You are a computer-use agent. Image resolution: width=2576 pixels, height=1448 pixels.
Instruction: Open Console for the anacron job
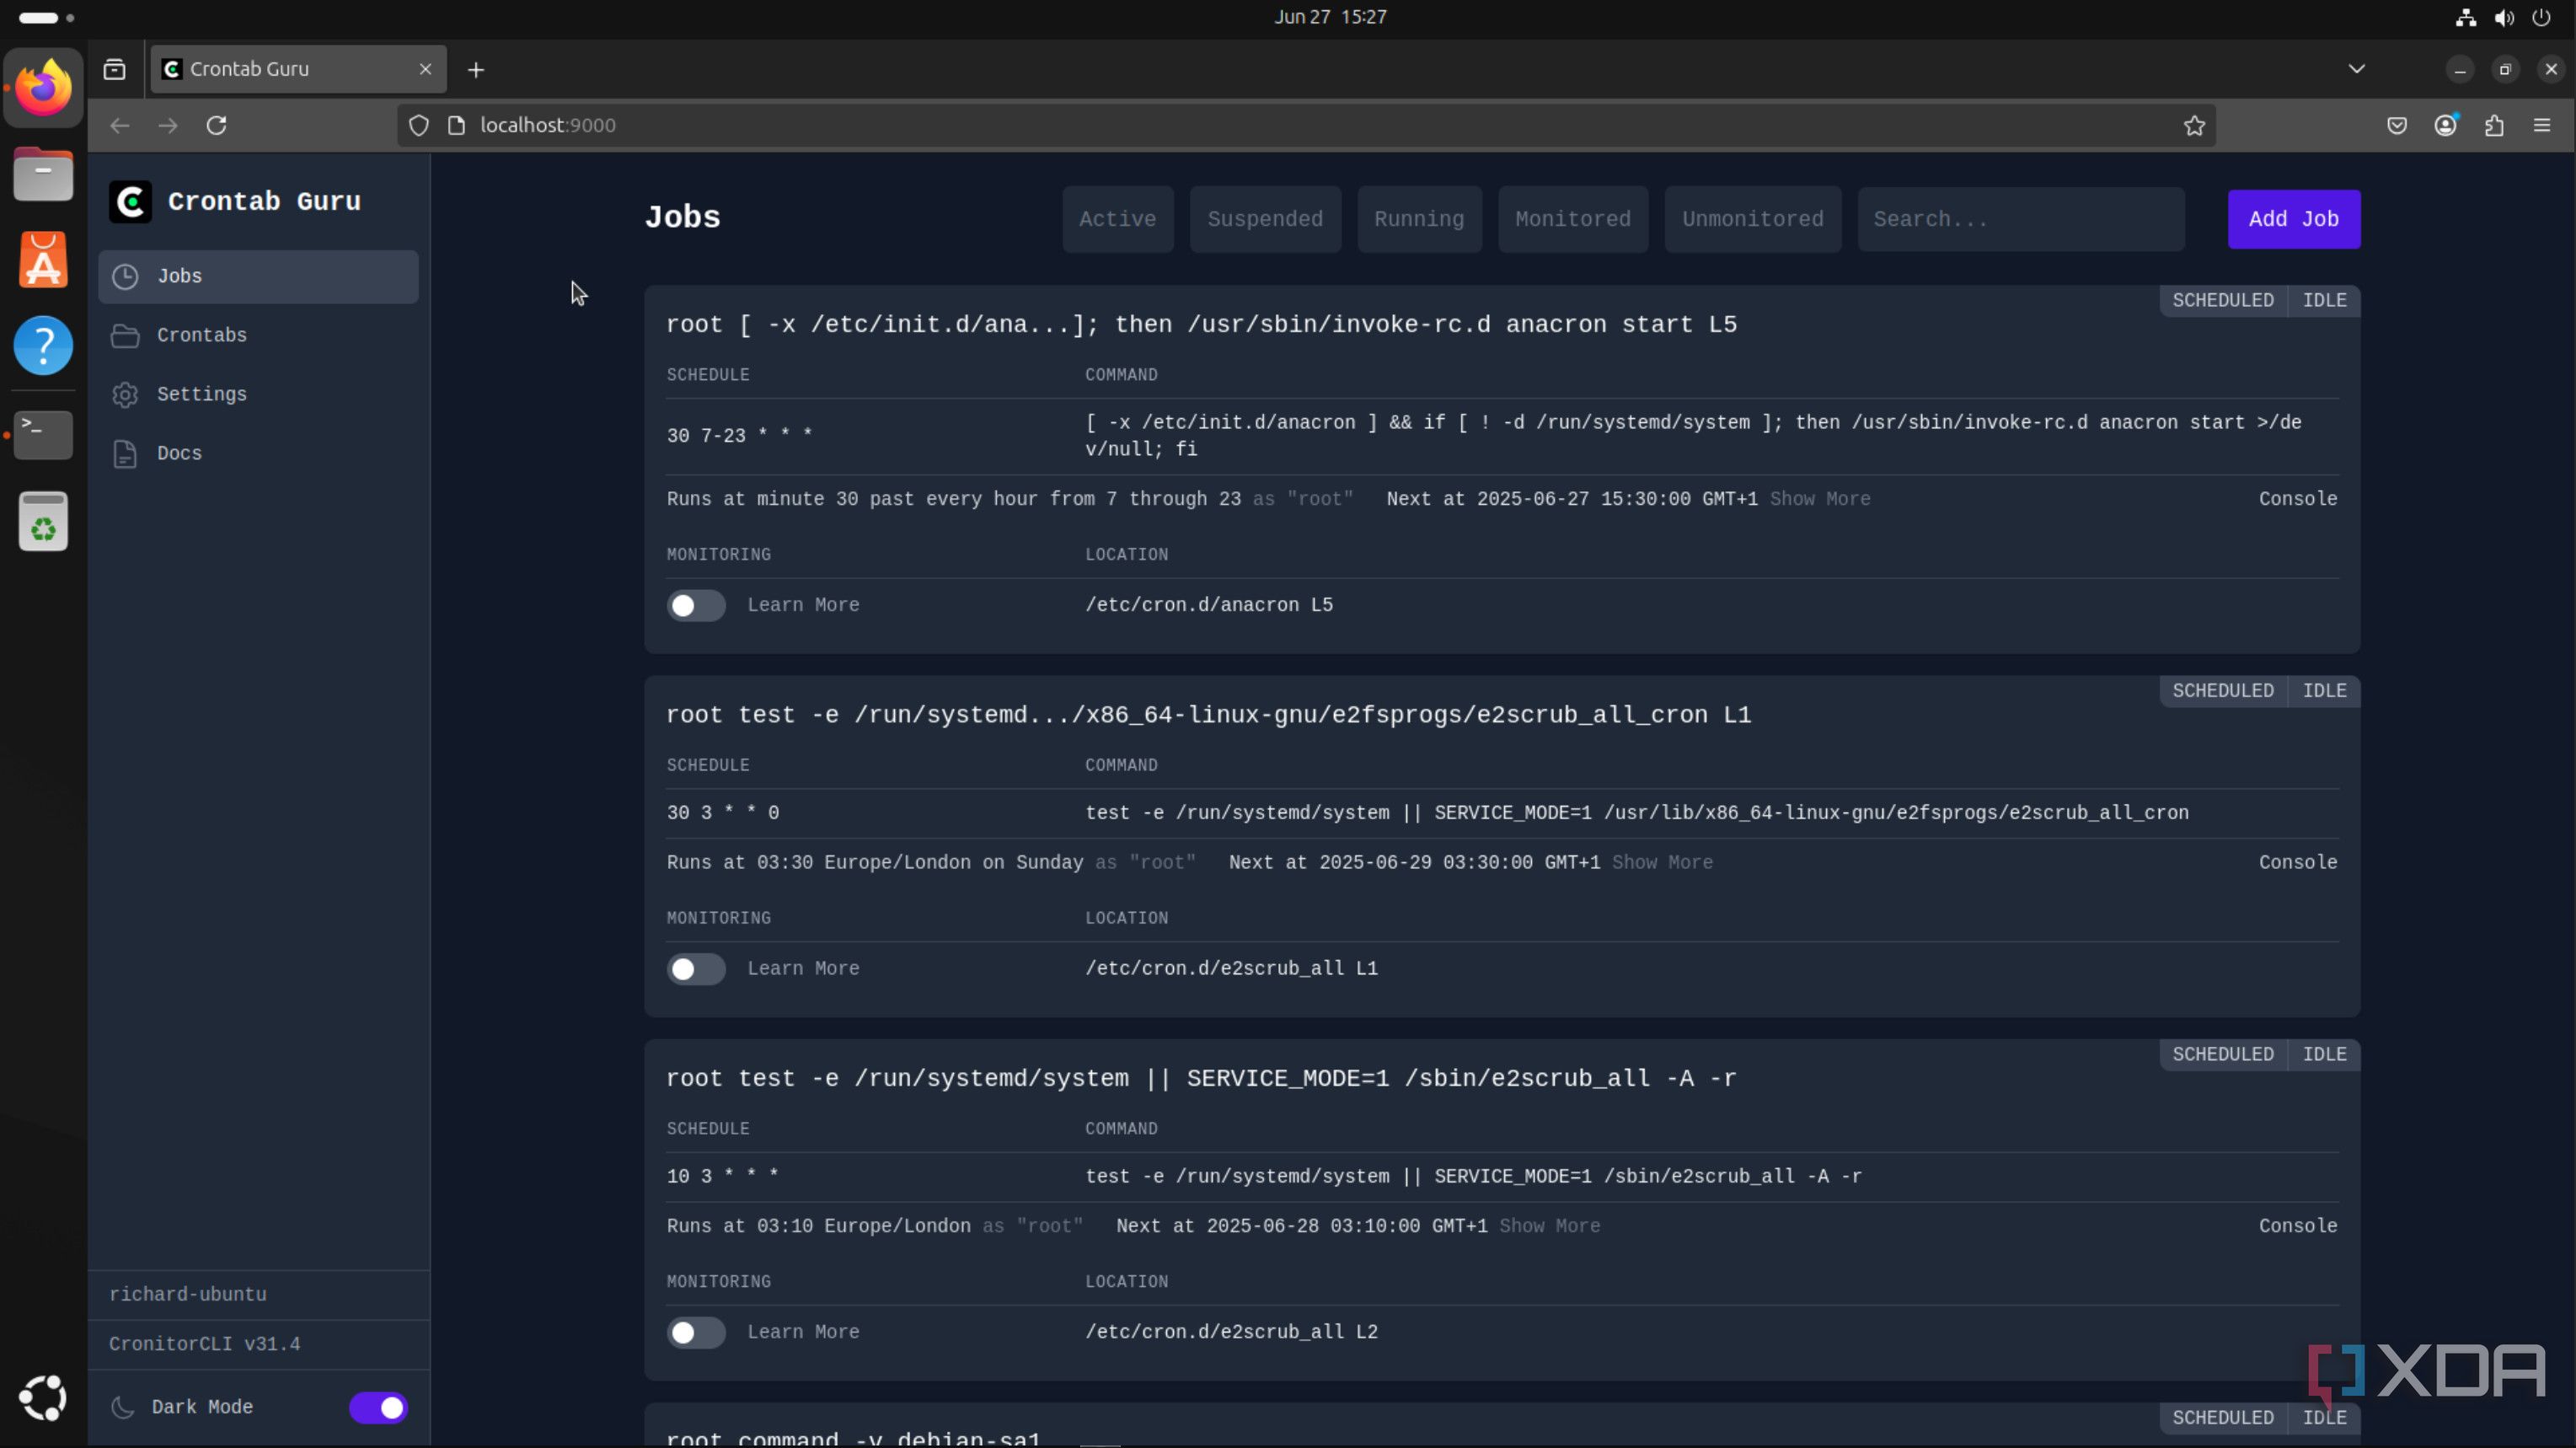2298,499
